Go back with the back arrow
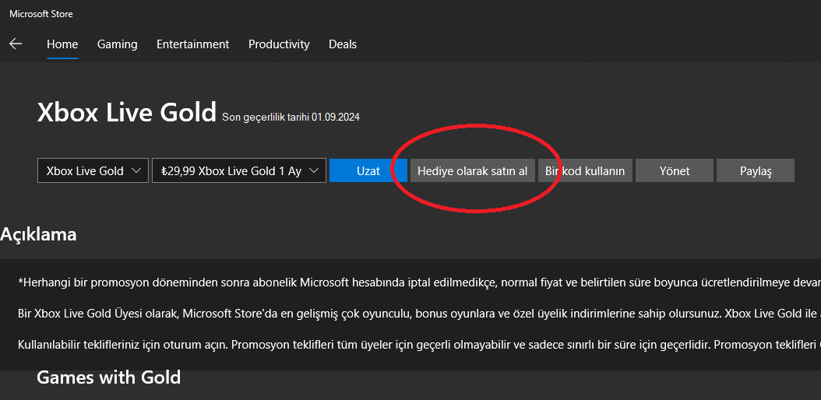The width and height of the screenshot is (821, 400). 16,44
